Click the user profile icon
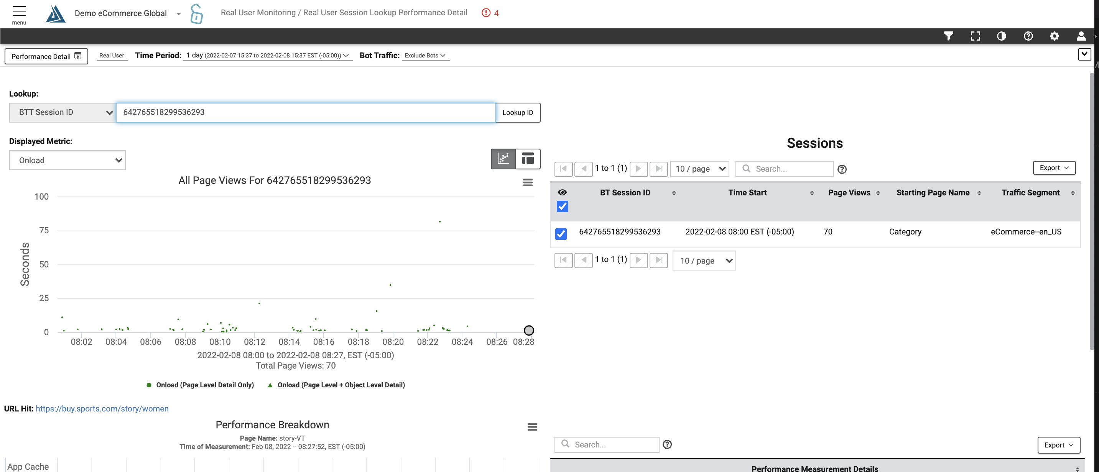This screenshot has height=472, width=1099. click(1081, 36)
